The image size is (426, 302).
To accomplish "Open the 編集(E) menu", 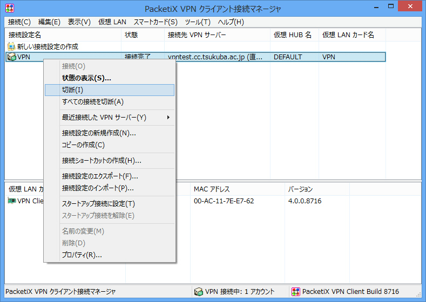I will [x=49, y=22].
